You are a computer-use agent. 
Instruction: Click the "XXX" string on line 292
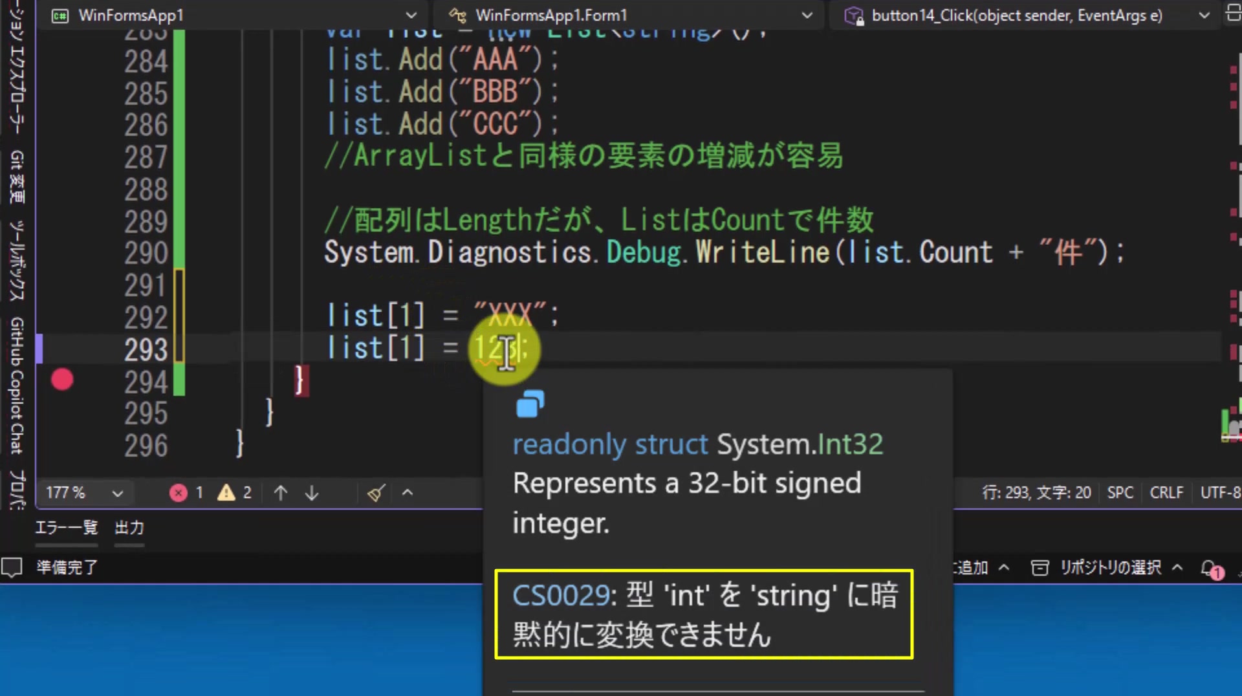pyautogui.click(x=510, y=316)
